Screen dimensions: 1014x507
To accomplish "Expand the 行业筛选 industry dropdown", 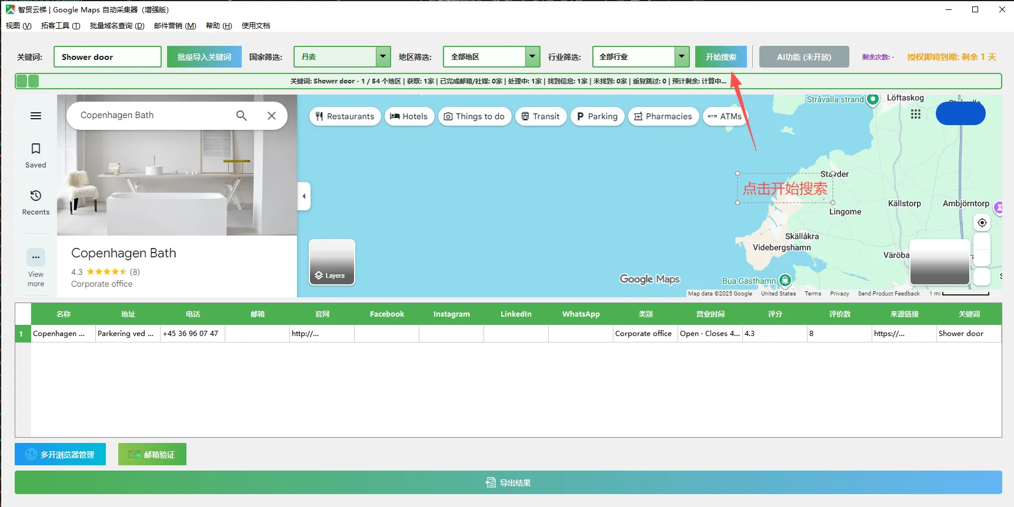I will click(x=682, y=57).
